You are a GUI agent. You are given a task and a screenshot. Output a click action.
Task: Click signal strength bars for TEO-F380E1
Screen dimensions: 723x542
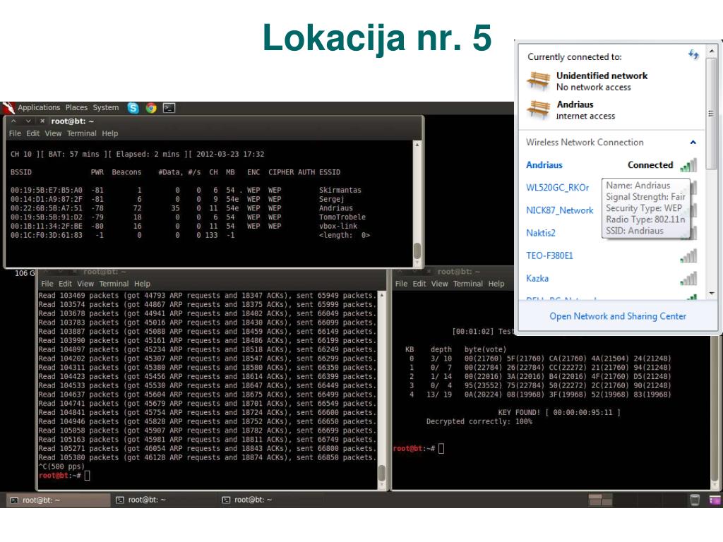pyautogui.click(x=688, y=255)
